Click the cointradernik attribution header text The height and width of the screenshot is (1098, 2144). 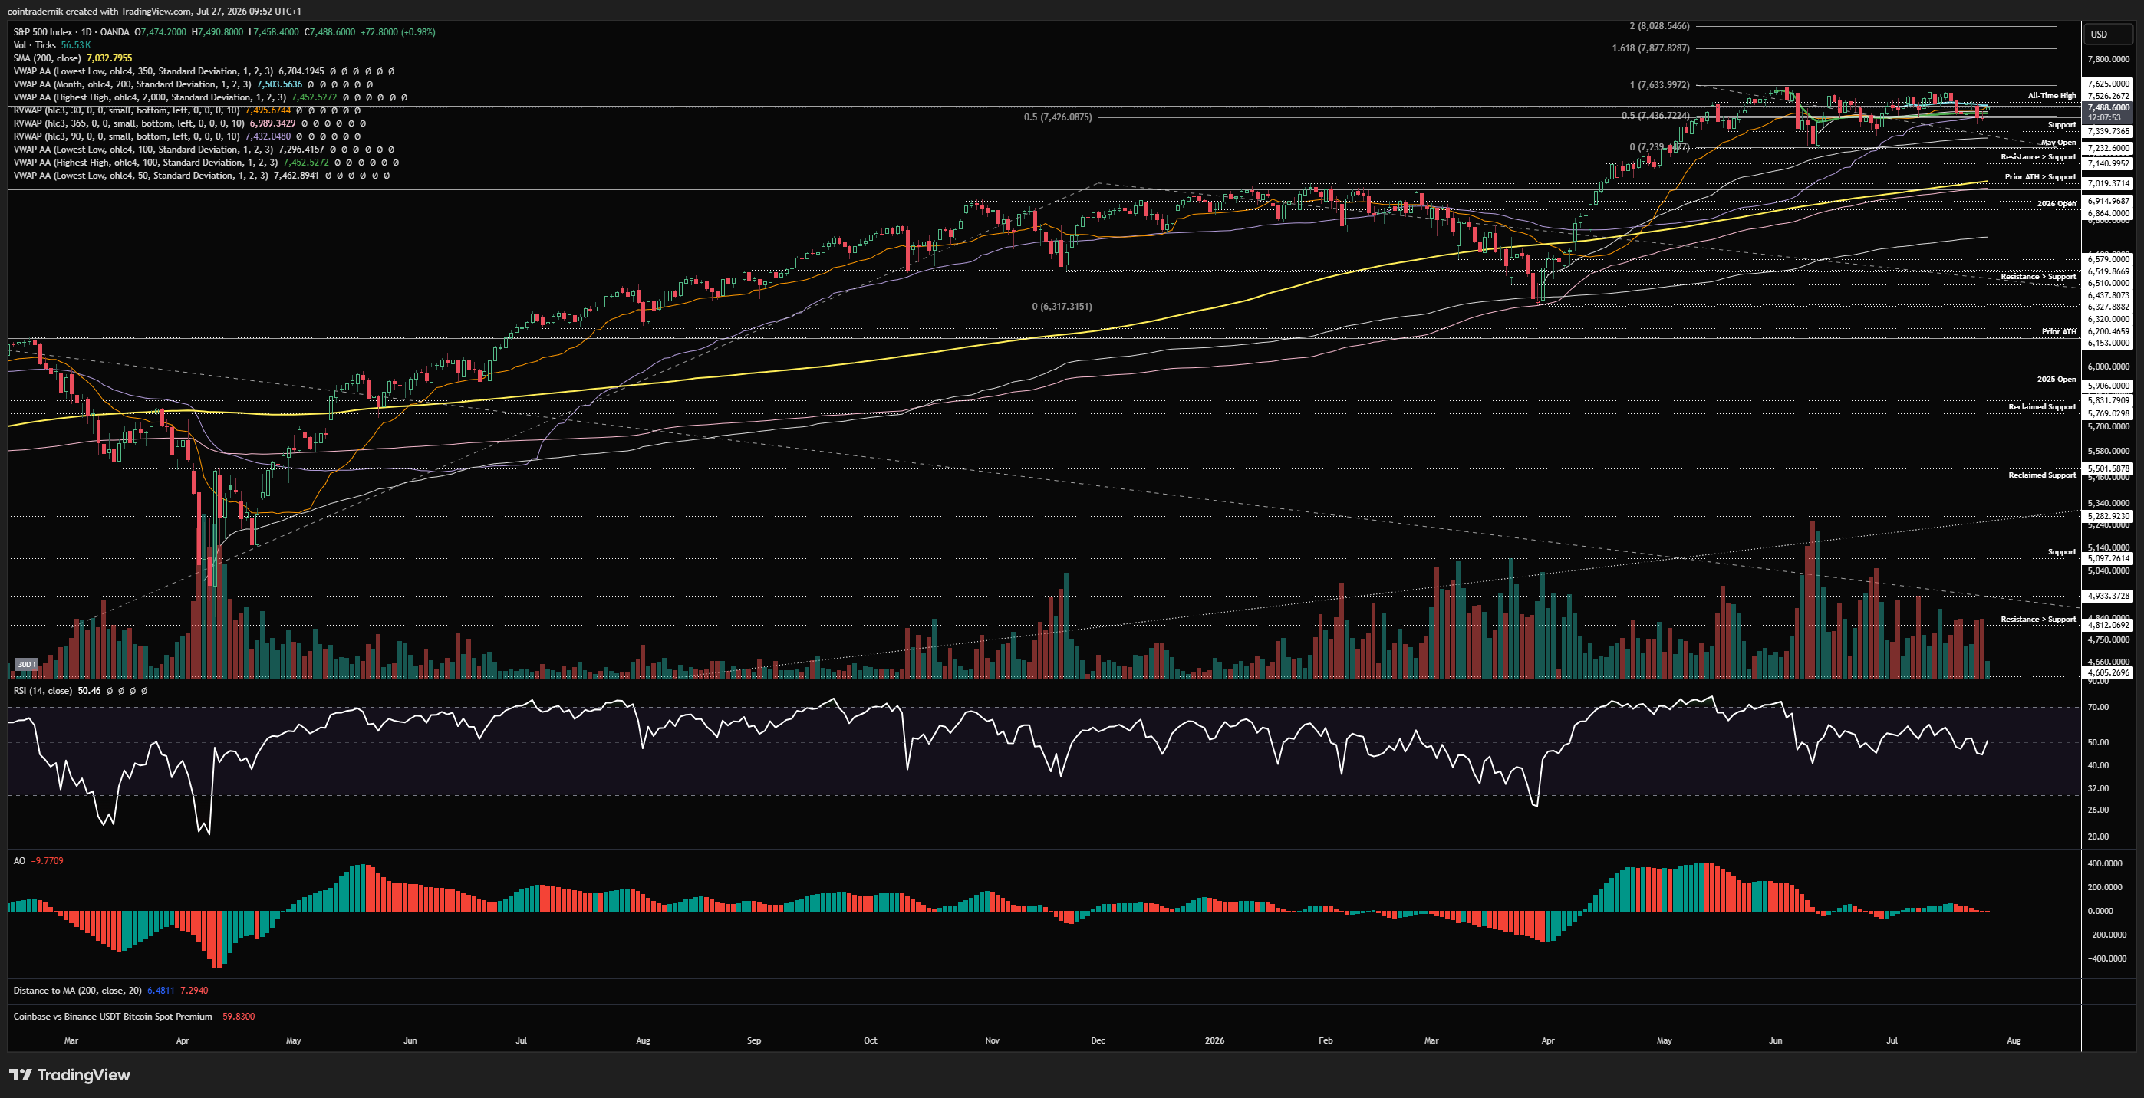pyautogui.click(x=154, y=11)
